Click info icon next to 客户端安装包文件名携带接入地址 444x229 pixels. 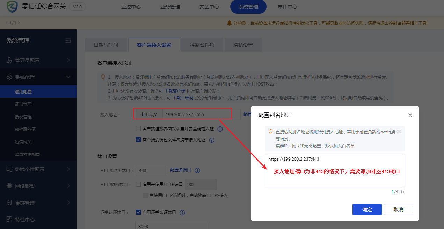[x=211, y=140]
